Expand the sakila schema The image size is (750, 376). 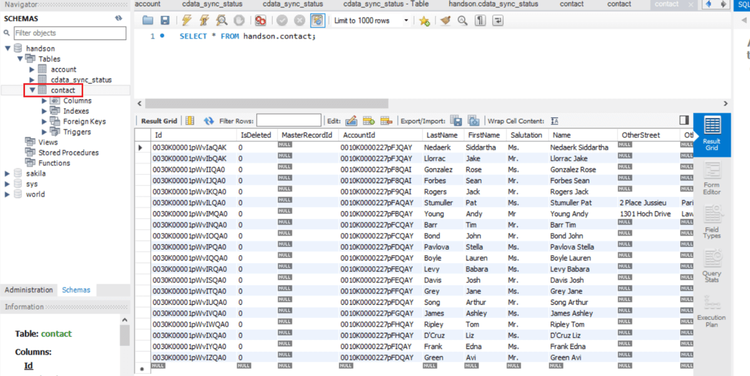pos(7,173)
